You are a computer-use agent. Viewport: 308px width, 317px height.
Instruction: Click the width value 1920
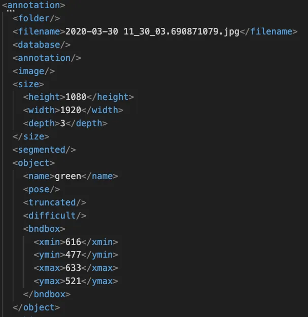(x=71, y=110)
